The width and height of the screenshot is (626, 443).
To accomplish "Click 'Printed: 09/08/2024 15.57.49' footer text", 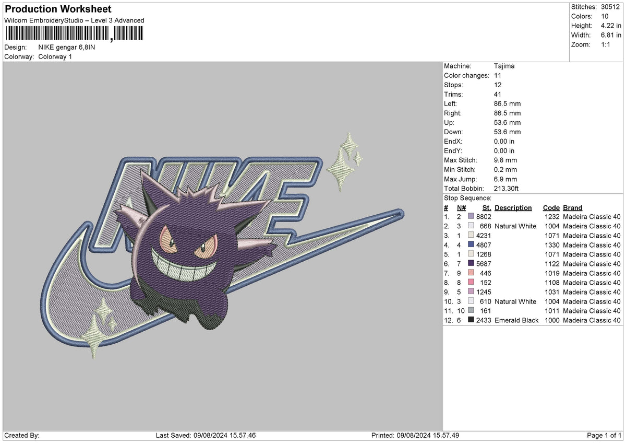I will [415, 436].
